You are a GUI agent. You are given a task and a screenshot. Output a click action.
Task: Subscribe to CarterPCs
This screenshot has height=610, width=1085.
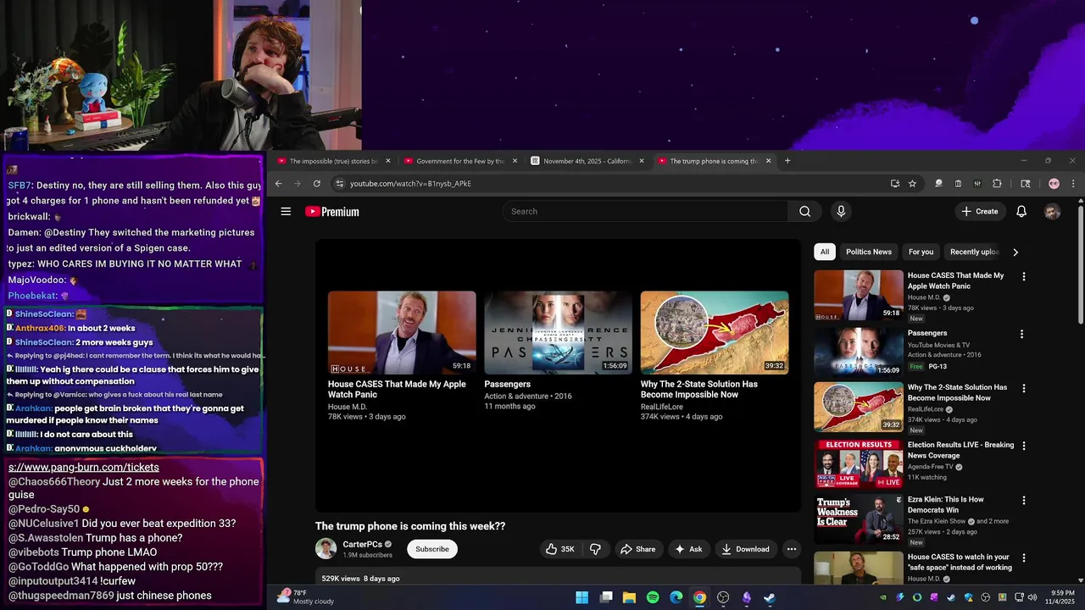[432, 549]
